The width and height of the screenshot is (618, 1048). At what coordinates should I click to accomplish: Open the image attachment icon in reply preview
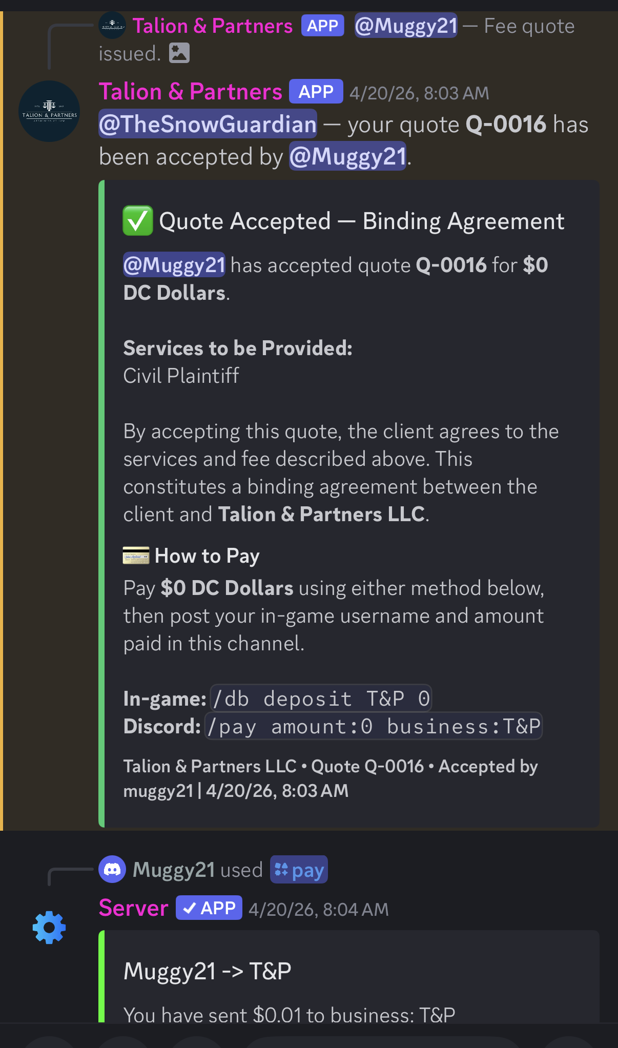[x=179, y=53]
